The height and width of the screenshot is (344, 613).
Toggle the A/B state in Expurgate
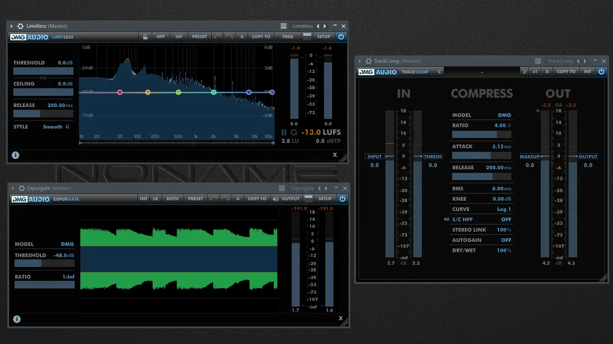pyautogui.click(x=238, y=198)
